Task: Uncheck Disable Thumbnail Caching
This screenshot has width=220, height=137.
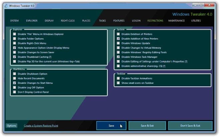Action: (x=14, y=57)
